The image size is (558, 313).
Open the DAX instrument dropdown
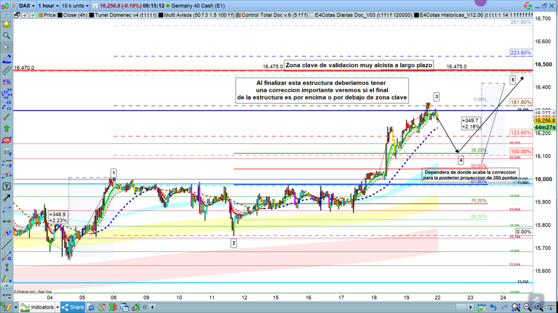pos(25,5)
